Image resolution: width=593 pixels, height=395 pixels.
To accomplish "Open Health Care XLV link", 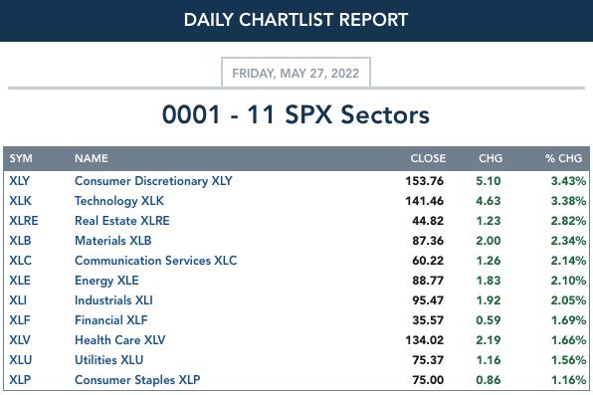I will click(x=119, y=340).
